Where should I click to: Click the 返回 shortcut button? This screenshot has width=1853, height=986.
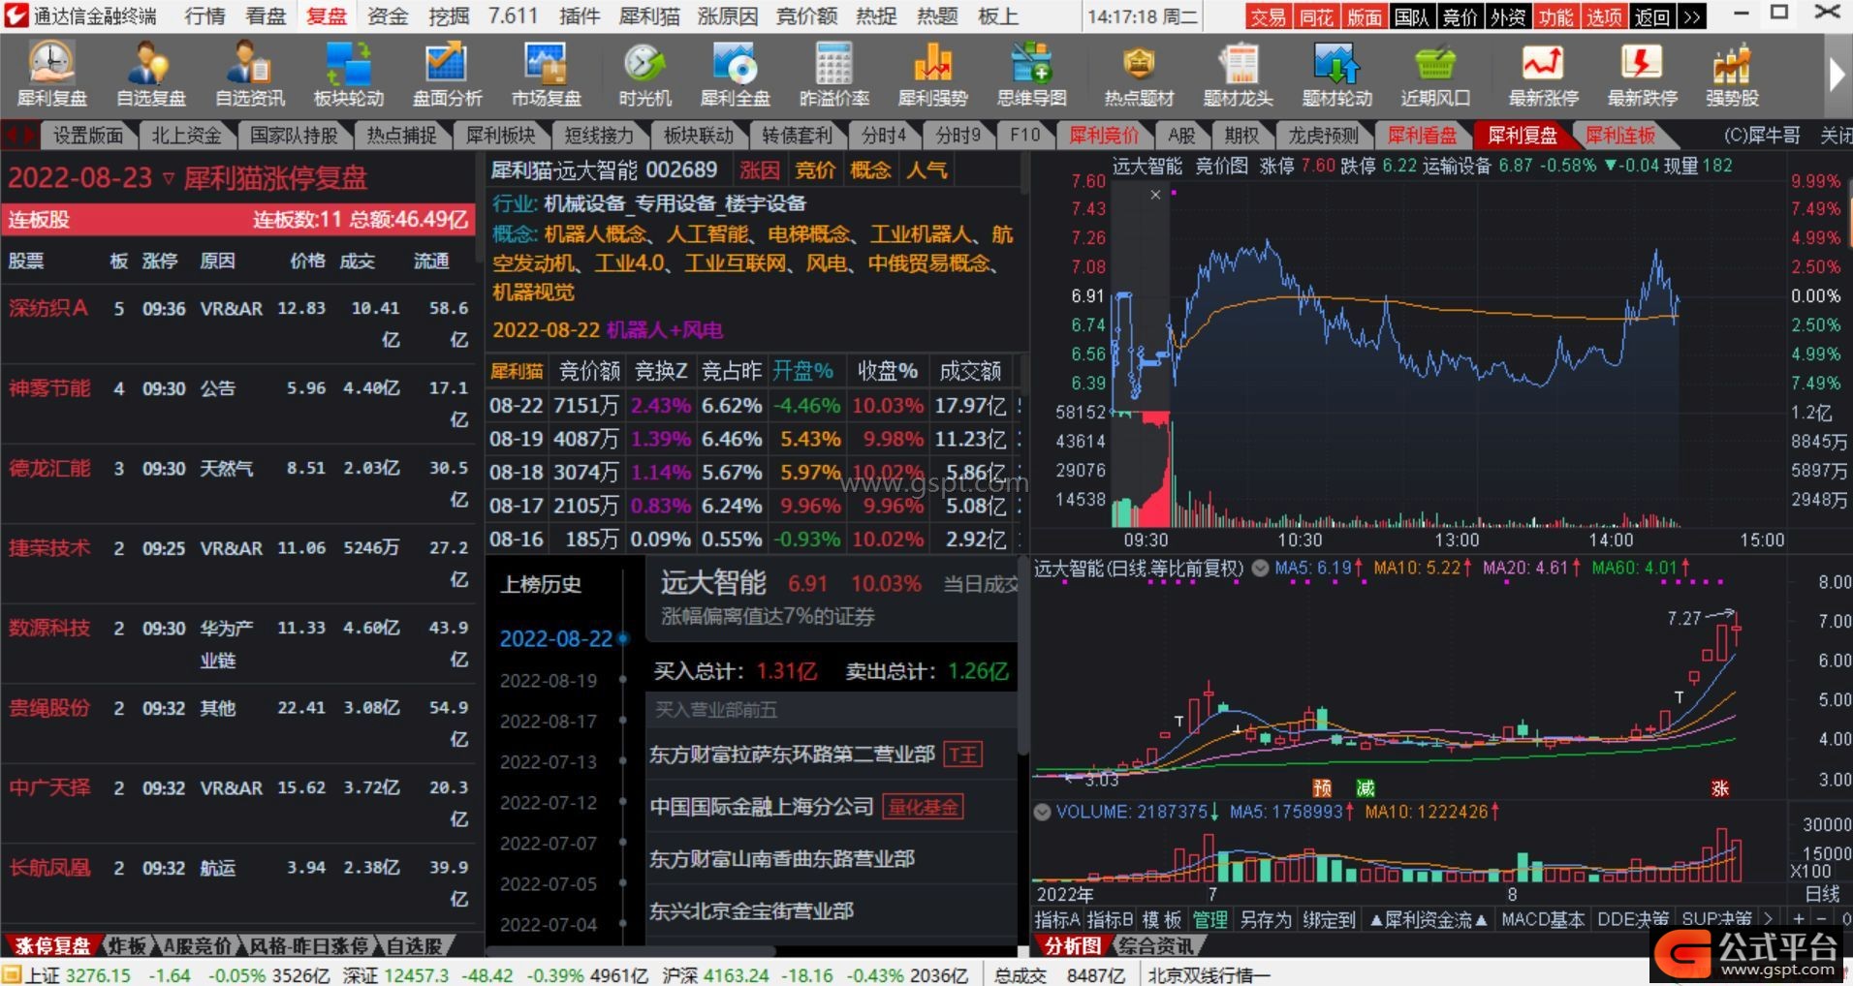click(1652, 16)
